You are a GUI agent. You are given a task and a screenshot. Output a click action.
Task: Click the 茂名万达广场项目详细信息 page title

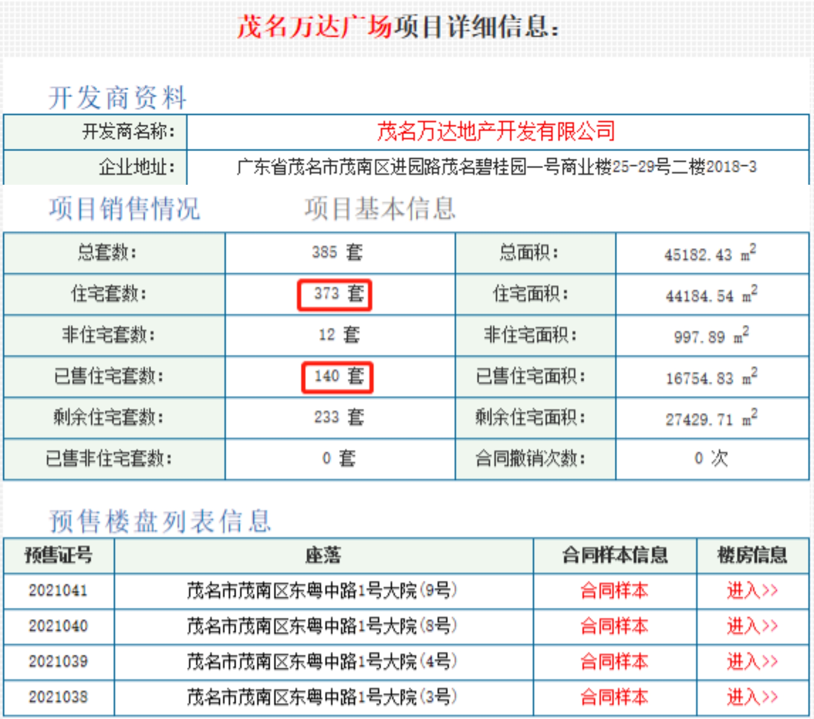pyautogui.click(x=398, y=27)
